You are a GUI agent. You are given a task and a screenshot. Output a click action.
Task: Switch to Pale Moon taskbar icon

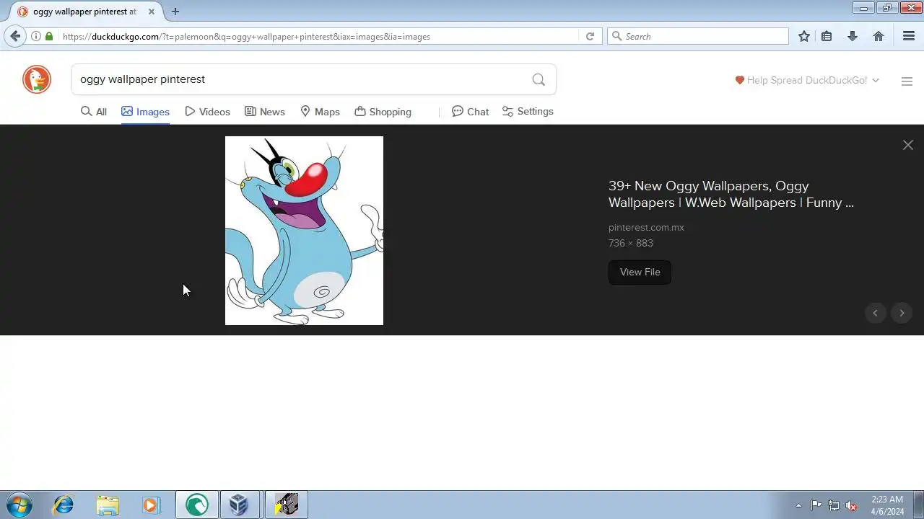[196, 505]
